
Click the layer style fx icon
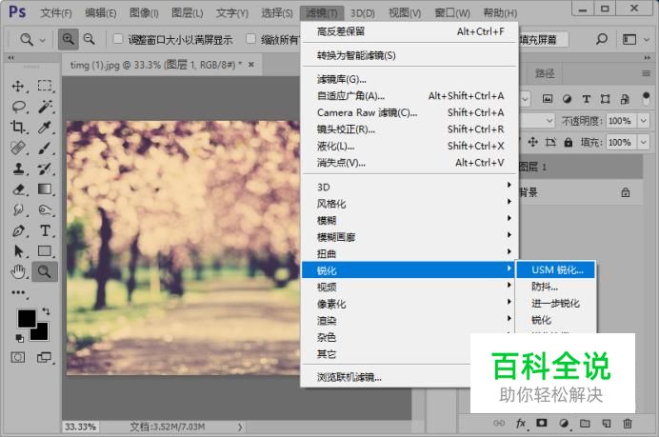click(x=521, y=423)
